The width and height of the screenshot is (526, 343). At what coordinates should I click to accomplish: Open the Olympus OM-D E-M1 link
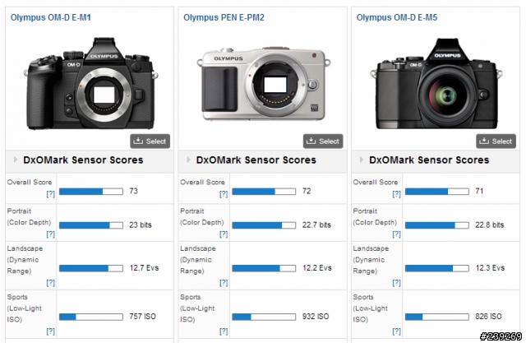(51, 17)
